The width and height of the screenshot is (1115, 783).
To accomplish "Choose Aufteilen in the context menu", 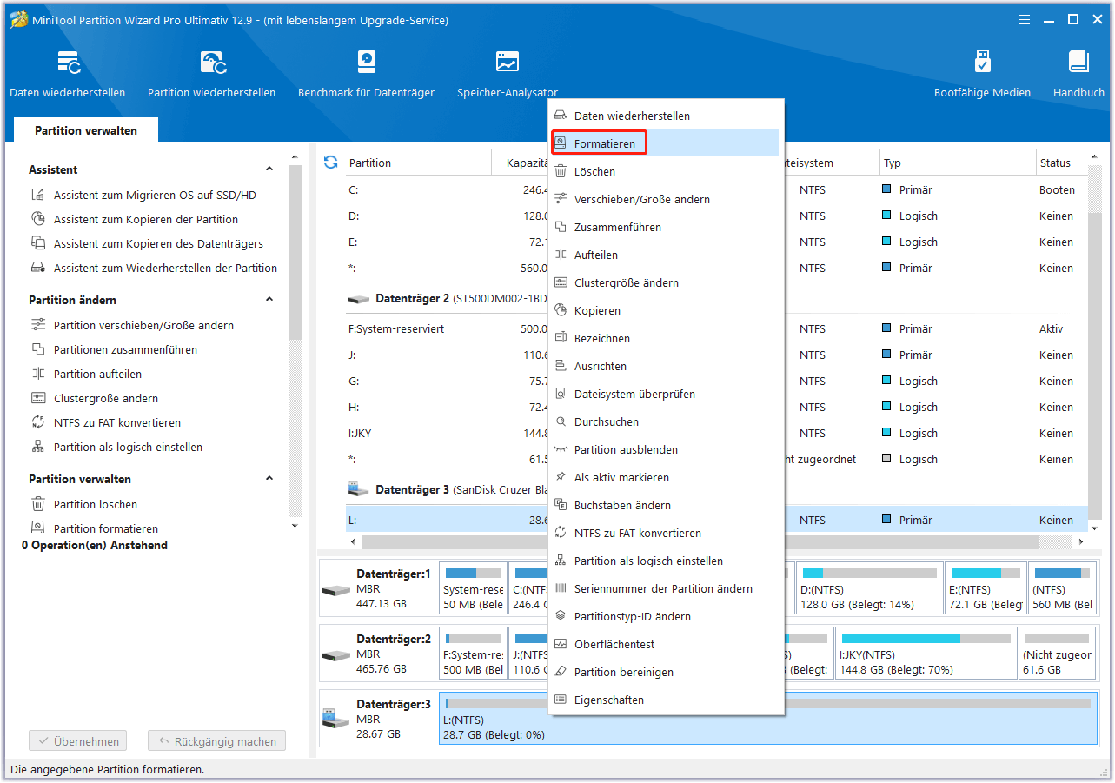I will (x=665, y=255).
